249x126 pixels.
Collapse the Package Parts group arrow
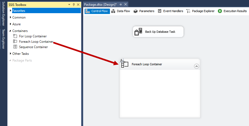pyautogui.click(x=10, y=60)
